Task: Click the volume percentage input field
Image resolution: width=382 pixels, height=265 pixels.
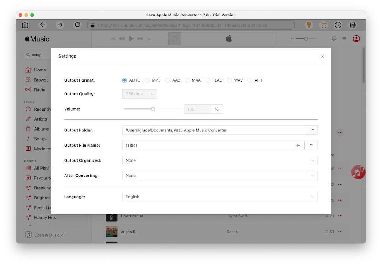Action: pos(197,109)
